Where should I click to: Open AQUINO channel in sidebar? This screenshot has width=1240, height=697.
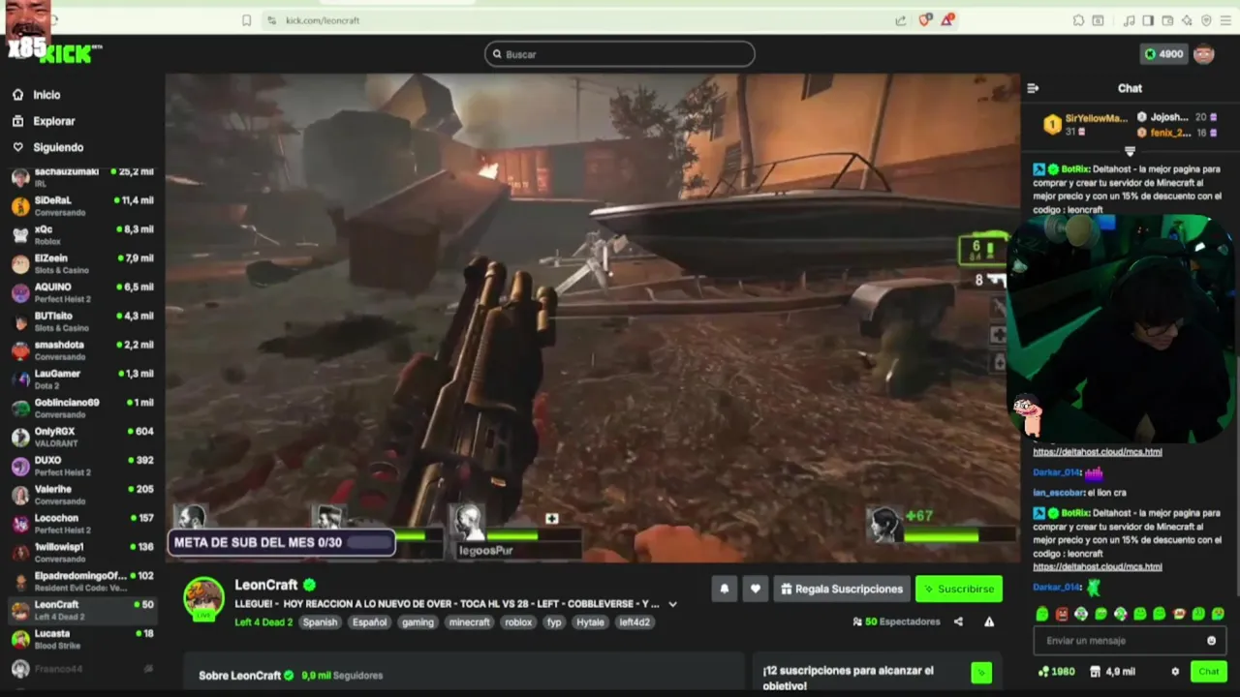click(x=82, y=292)
